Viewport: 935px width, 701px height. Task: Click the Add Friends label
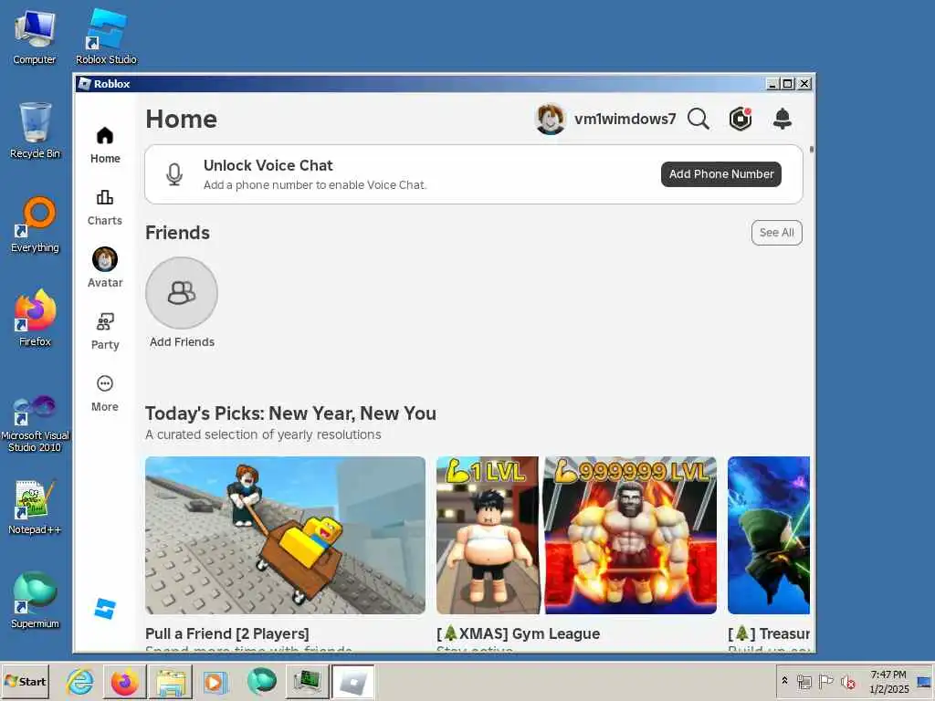[x=182, y=342]
